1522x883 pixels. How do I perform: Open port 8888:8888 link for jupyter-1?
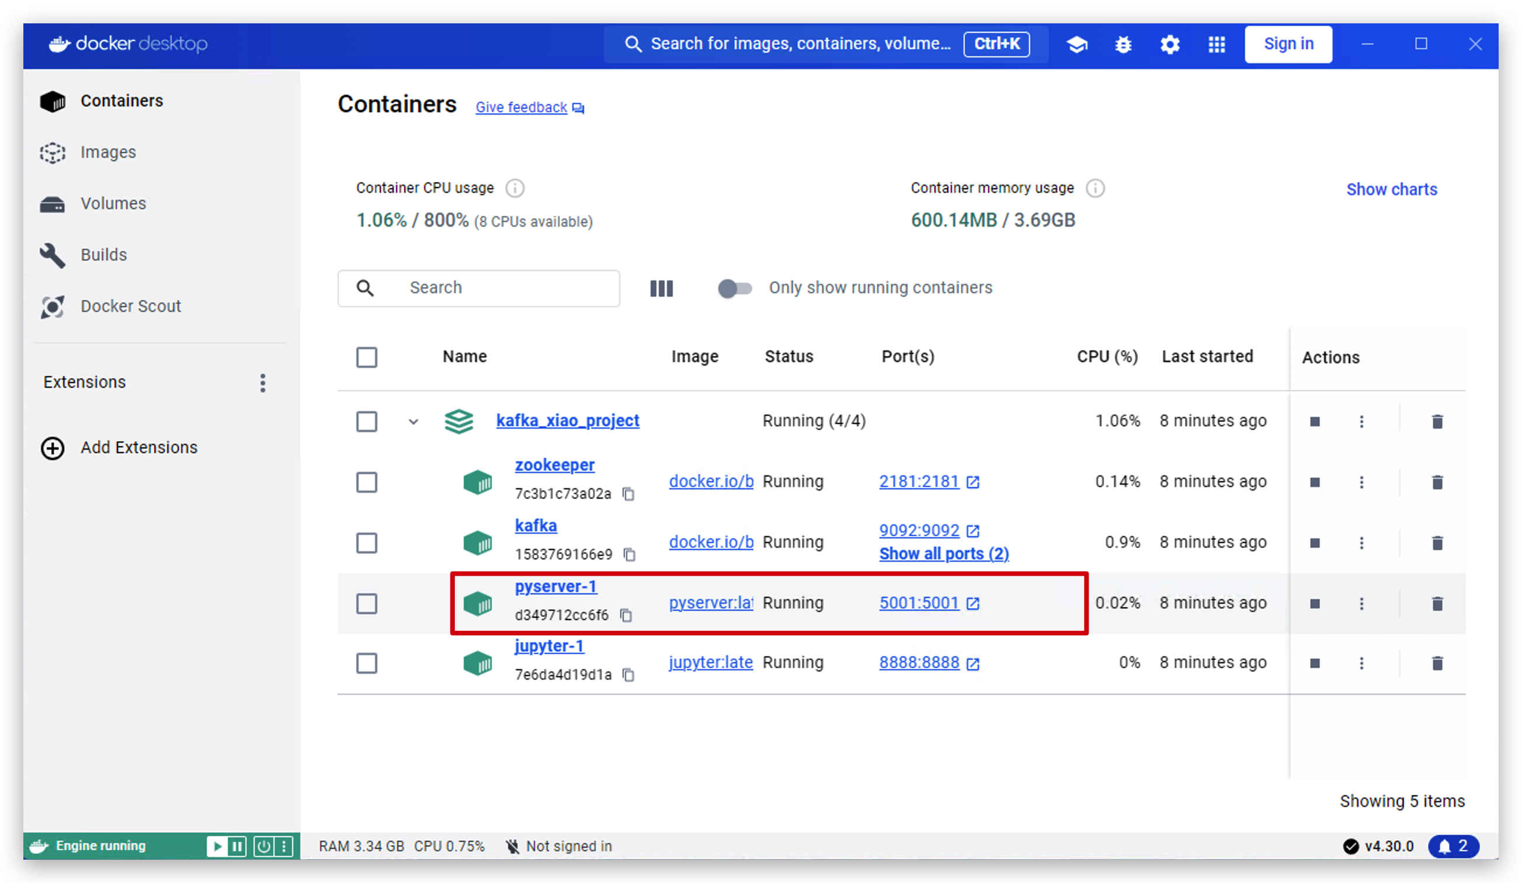point(919,663)
